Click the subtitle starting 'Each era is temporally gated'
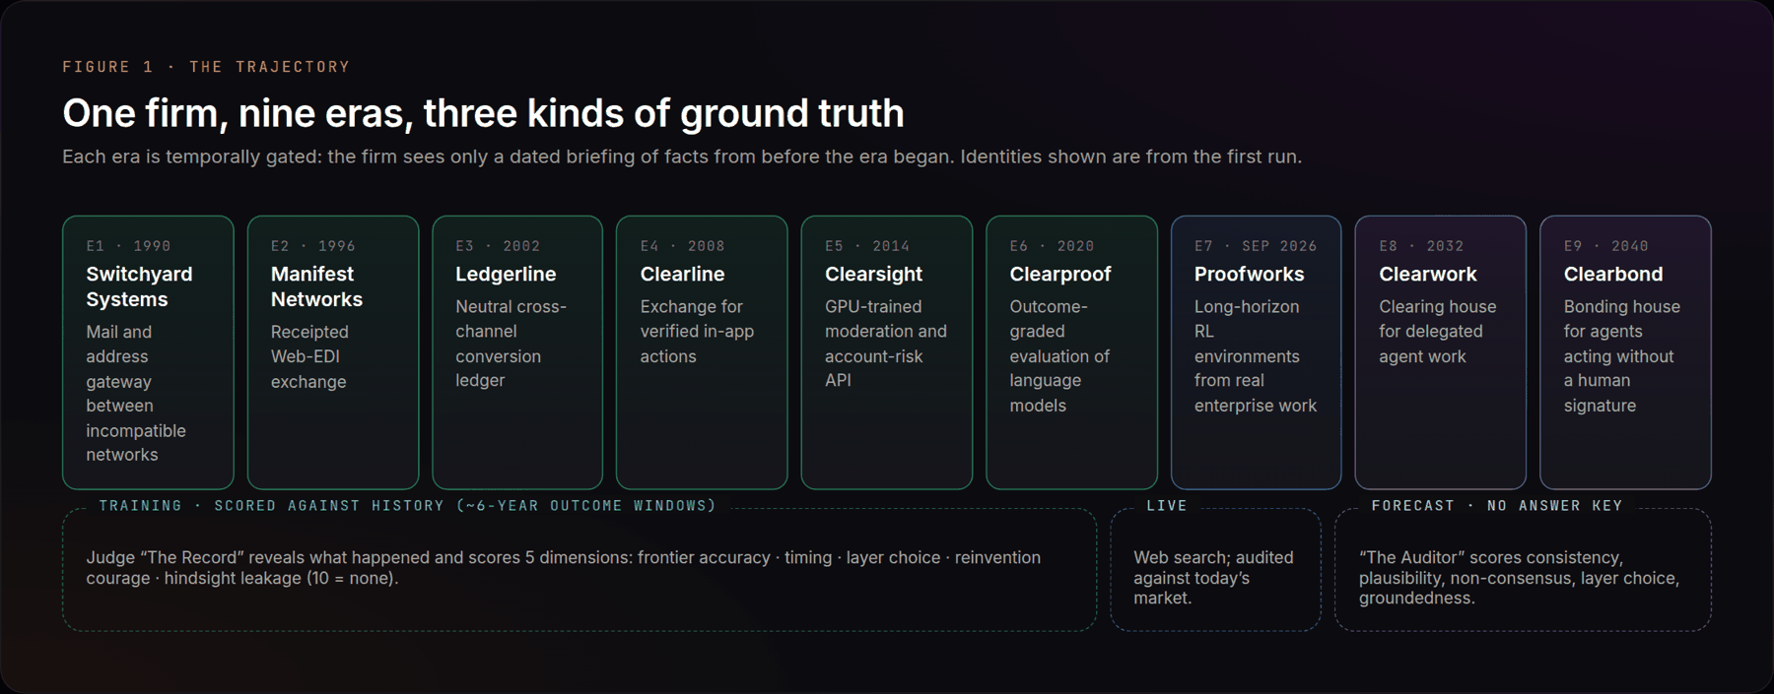Viewport: 1774px width, 694px height. (682, 157)
